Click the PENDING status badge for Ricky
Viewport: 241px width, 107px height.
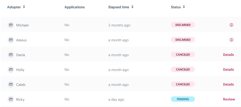(x=183, y=99)
